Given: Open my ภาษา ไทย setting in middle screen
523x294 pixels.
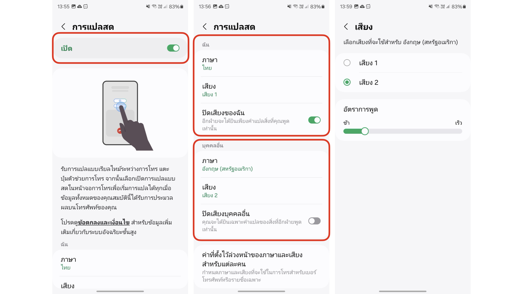Looking at the screenshot, I should click(x=261, y=64).
